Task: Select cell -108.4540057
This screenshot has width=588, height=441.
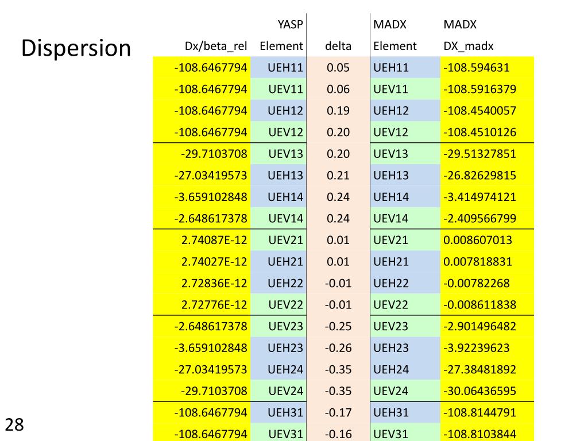Action: coord(479,111)
